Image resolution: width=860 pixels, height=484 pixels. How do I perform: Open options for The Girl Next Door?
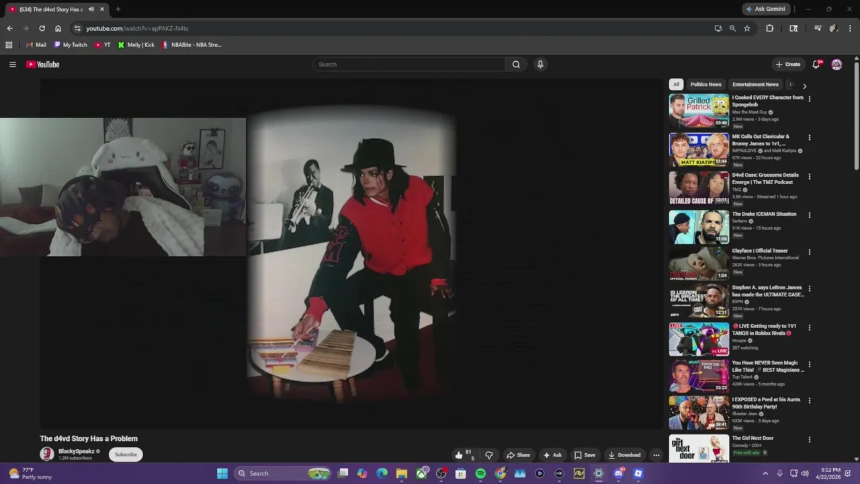(x=809, y=440)
